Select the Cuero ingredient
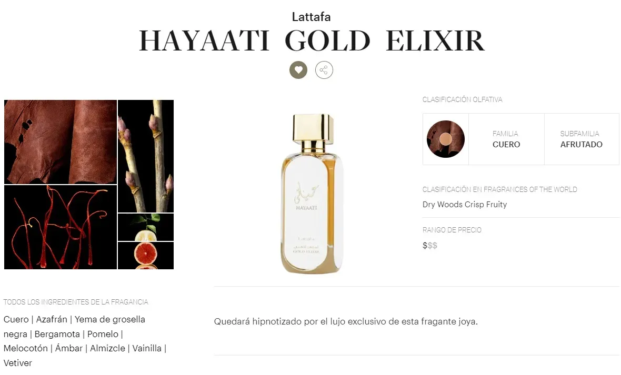 [x=16, y=319]
